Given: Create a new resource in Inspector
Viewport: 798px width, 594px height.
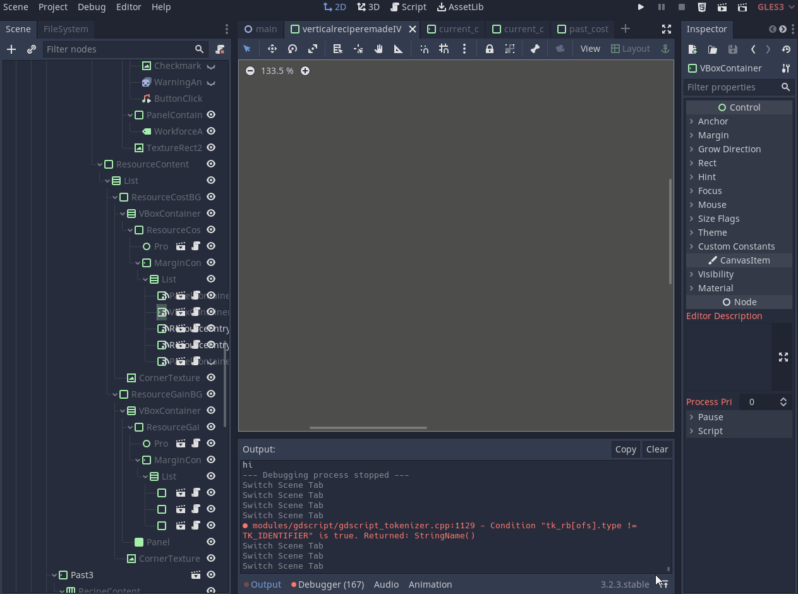Looking at the screenshot, I should 692,49.
